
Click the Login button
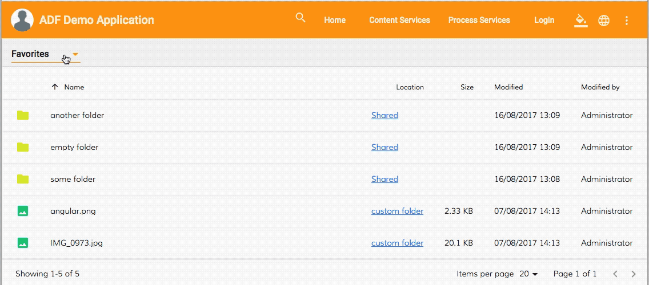coord(544,21)
